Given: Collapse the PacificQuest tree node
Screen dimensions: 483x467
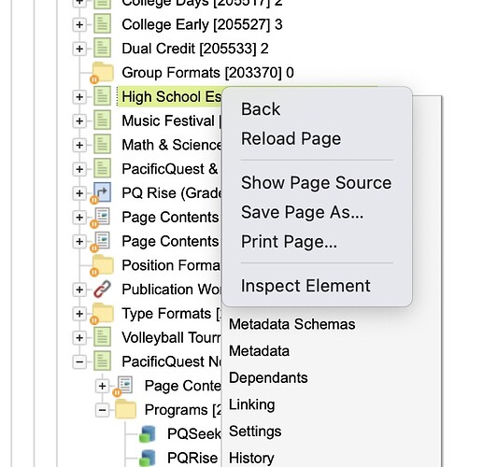Looking at the screenshot, I should click(x=79, y=361).
